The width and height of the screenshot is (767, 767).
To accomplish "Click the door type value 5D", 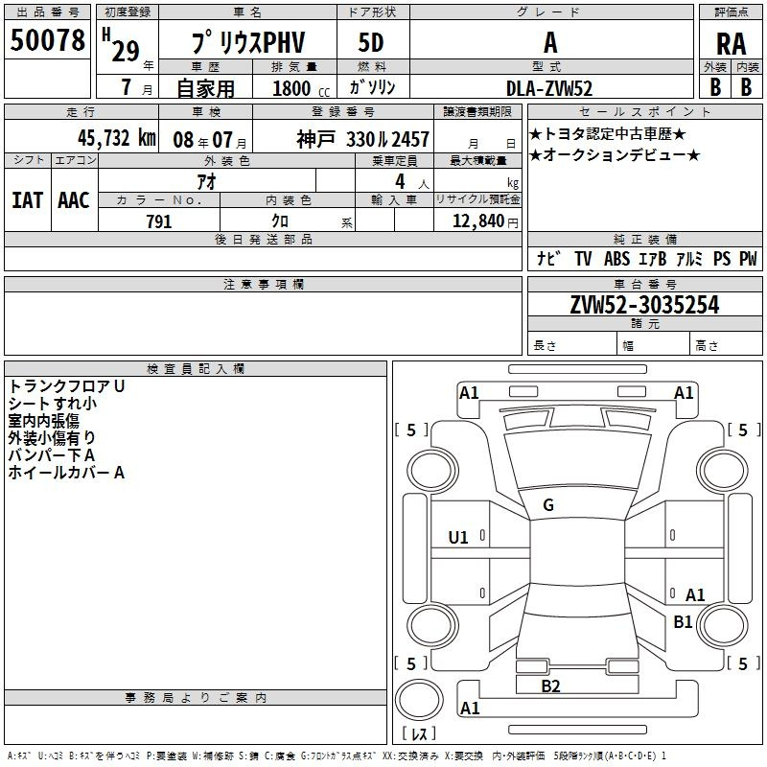I will pos(371,43).
